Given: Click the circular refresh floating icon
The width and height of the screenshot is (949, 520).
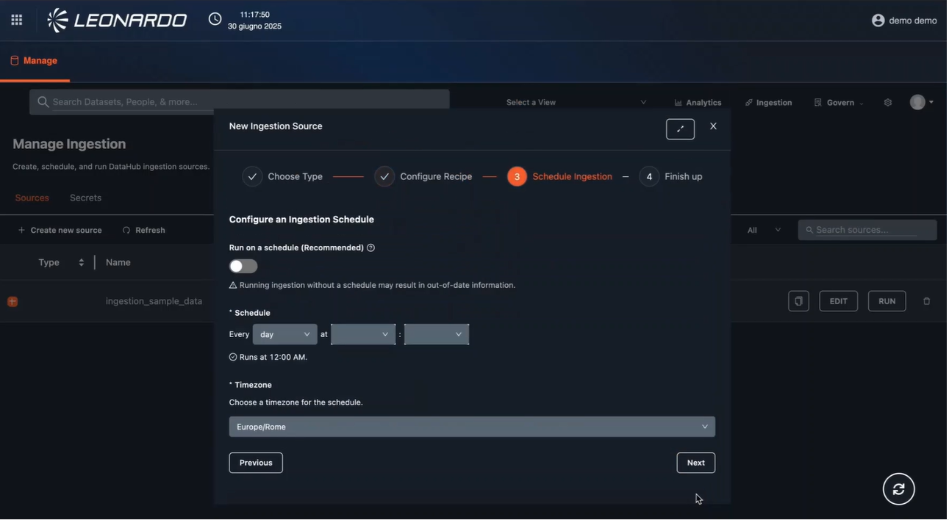Looking at the screenshot, I should click(898, 490).
